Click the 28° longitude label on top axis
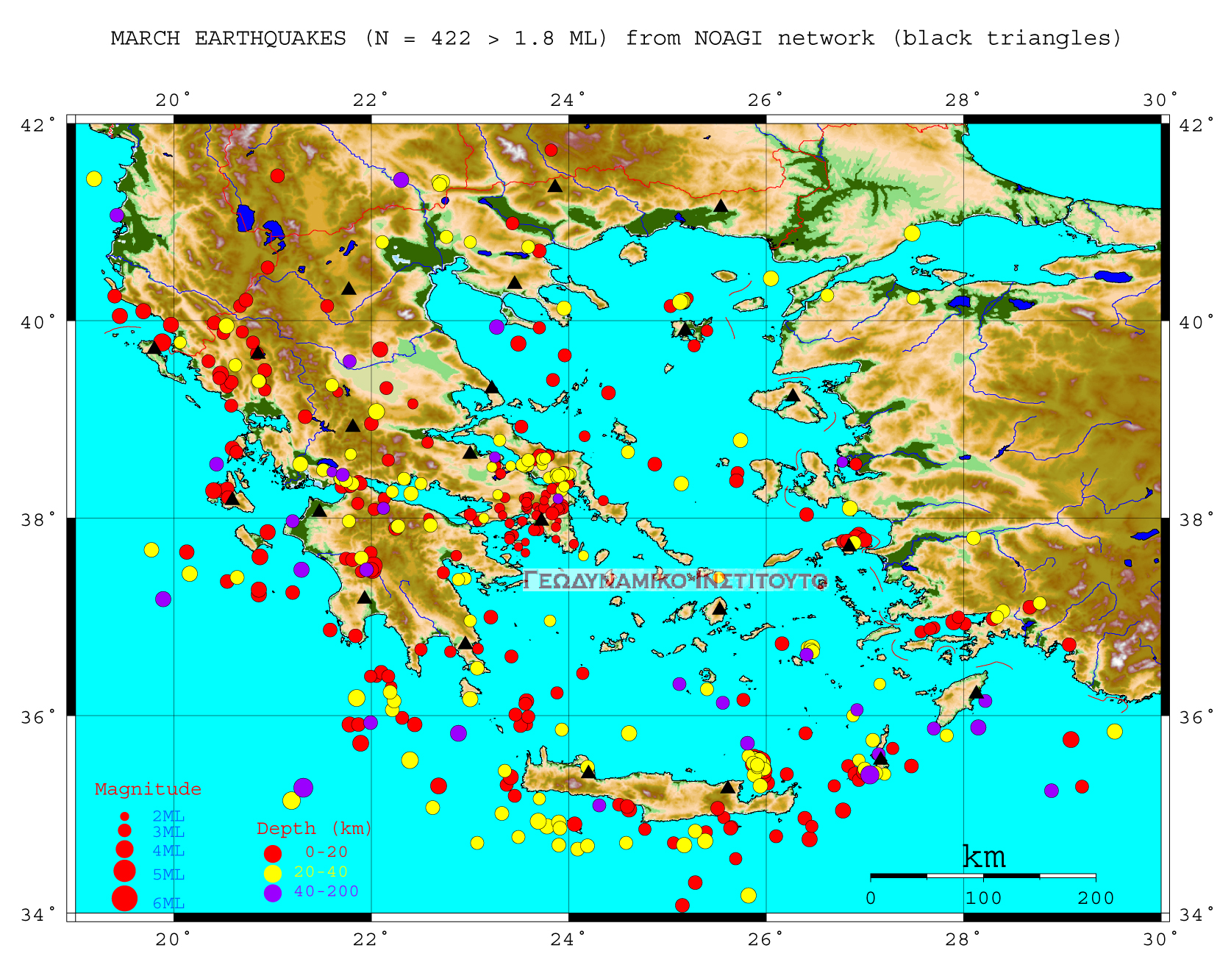Screen dimensions: 1231x973 coord(963,100)
